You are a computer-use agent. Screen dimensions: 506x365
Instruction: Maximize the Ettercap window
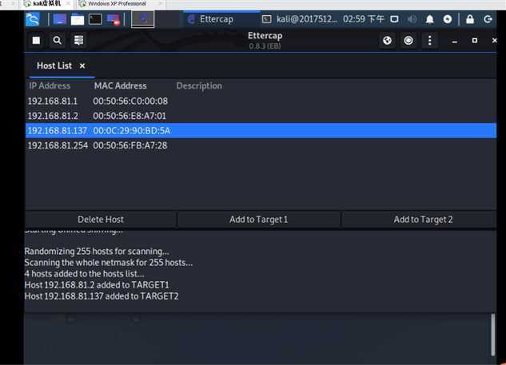tap(474, 40)
